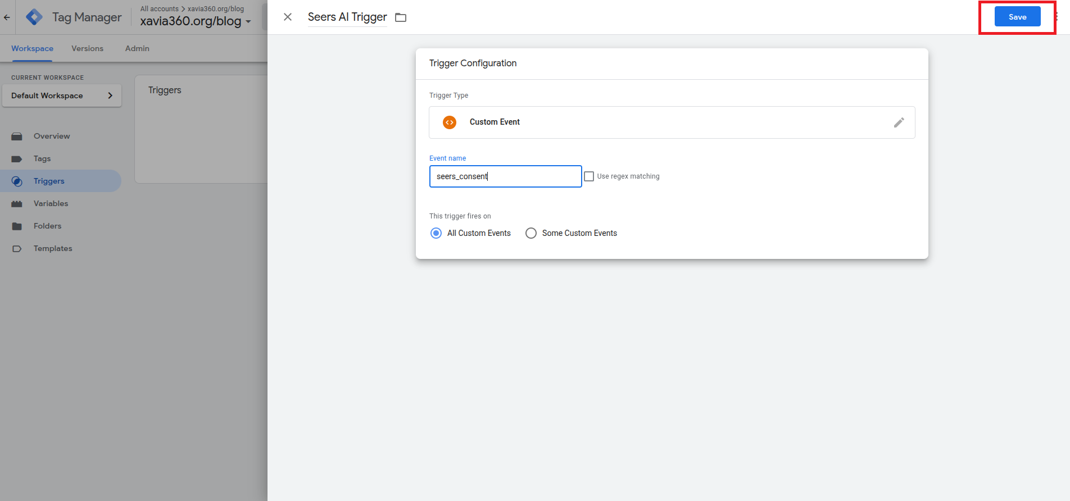Click the folder icon beside trigger name

401,17
